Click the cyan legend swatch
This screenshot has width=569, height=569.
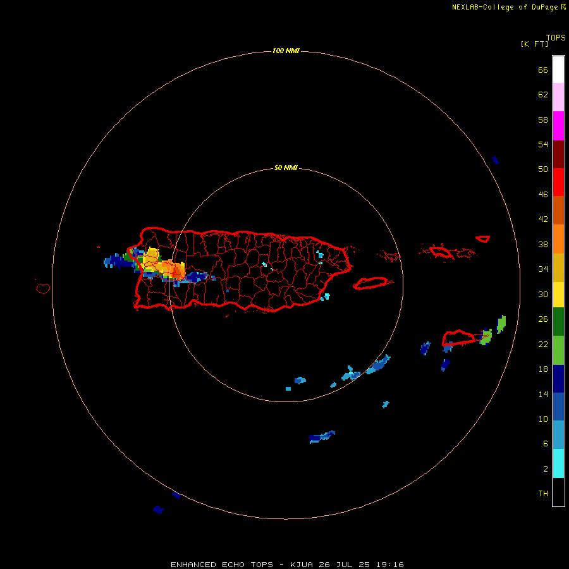coord(558,463)
